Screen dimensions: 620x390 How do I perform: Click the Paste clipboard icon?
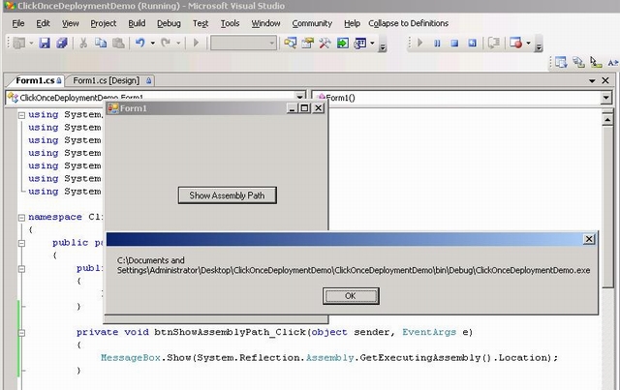click(118, 43)
